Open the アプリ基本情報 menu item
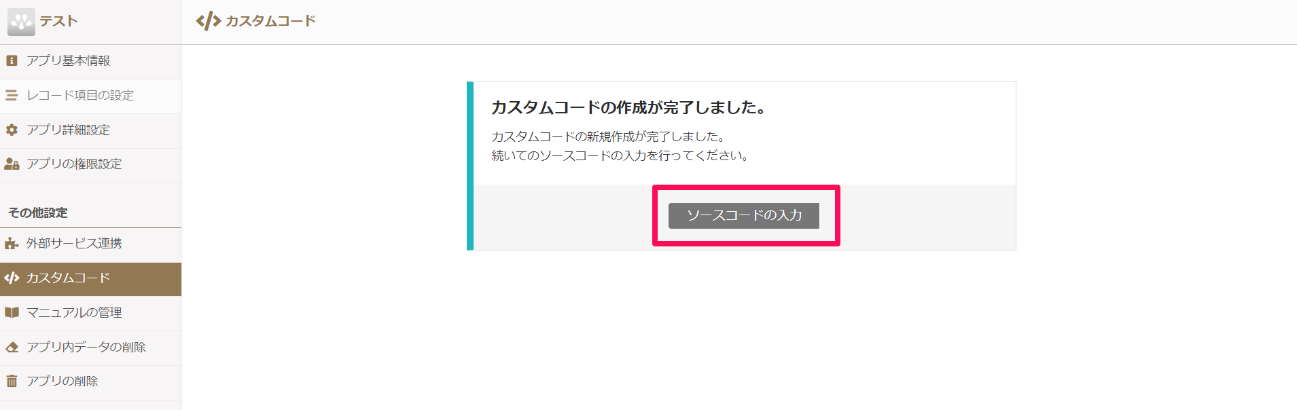 point(68,61)
